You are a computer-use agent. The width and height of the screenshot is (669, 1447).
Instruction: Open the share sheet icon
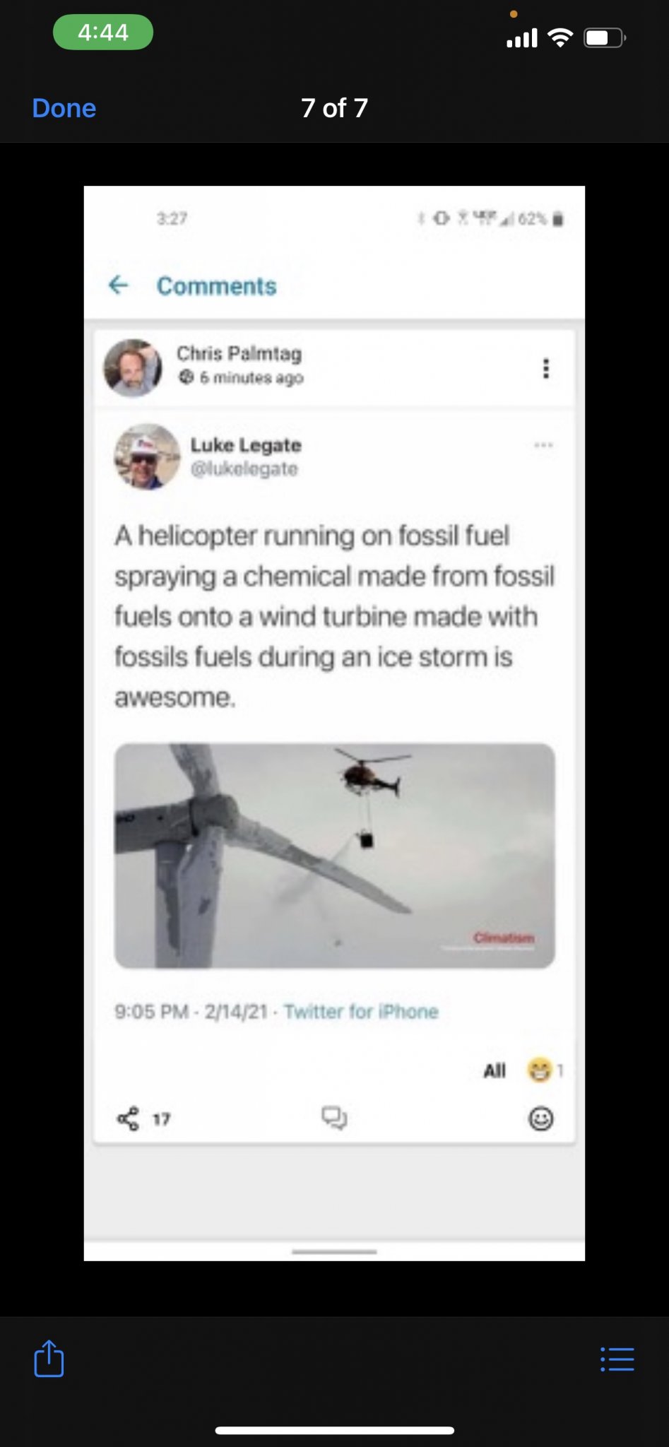[49, 1358]
